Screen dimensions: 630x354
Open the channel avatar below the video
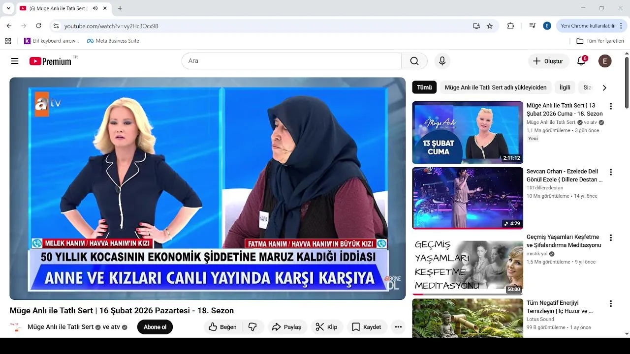click(x=16, y=327)
